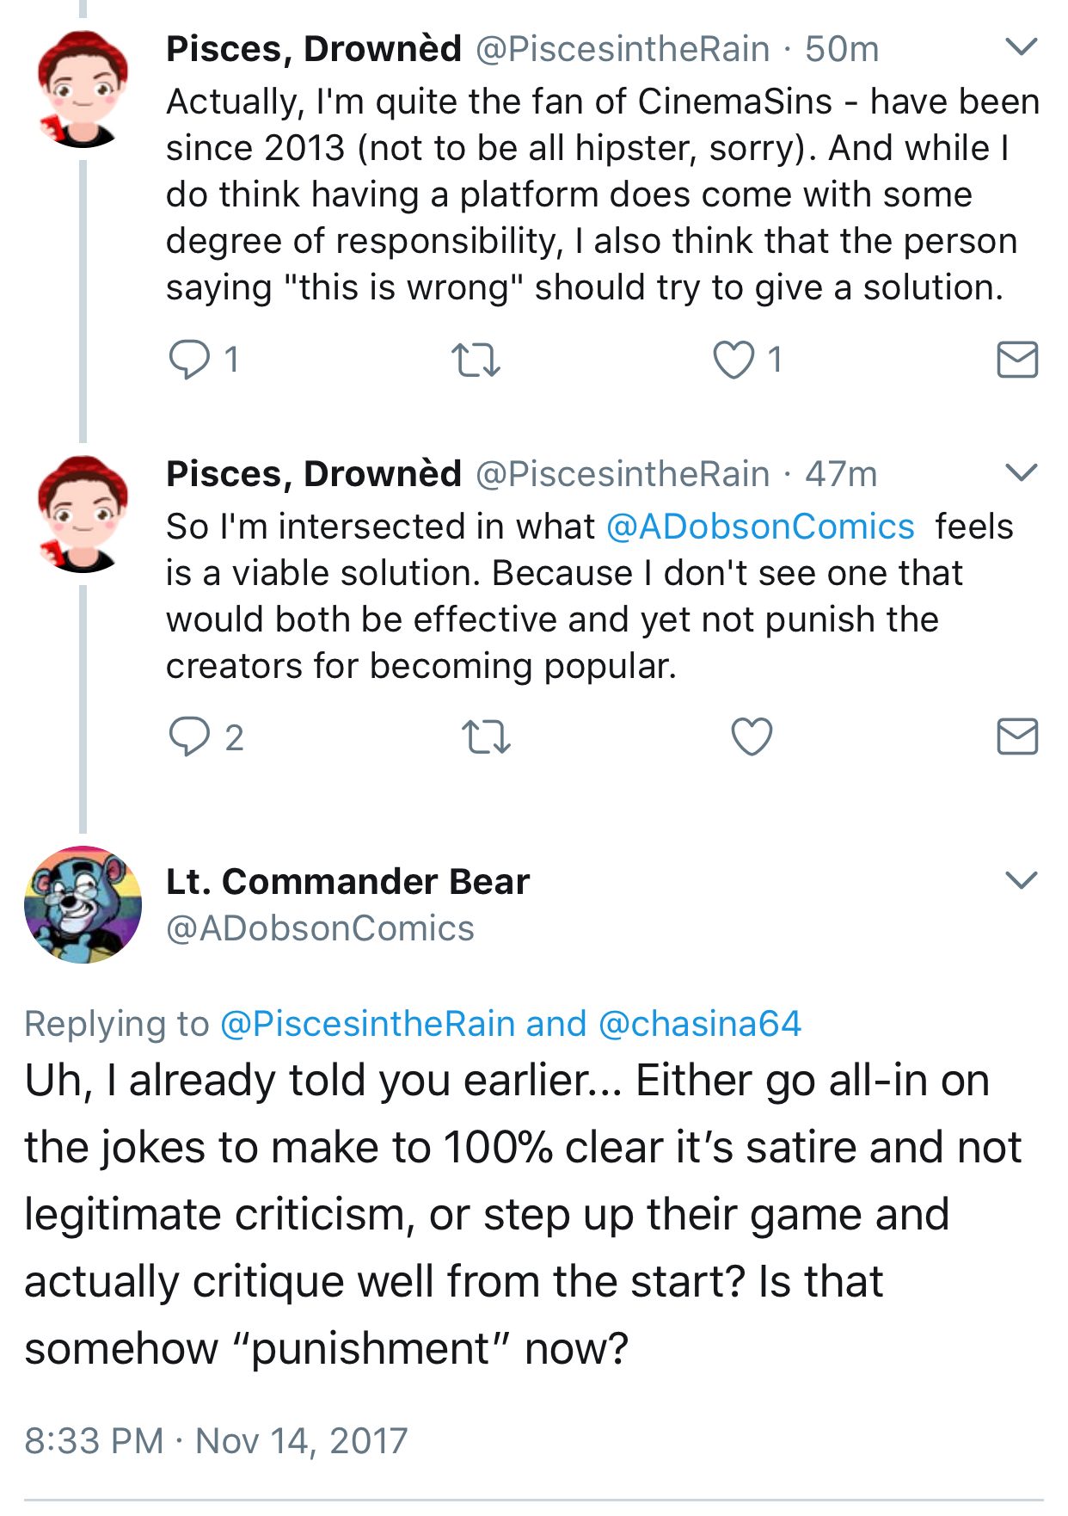The width and height of the screenshot is (1068, 1516).
Task: Open options chevron for Lt. Commander Bear tweet
Action: (1022, 879)
